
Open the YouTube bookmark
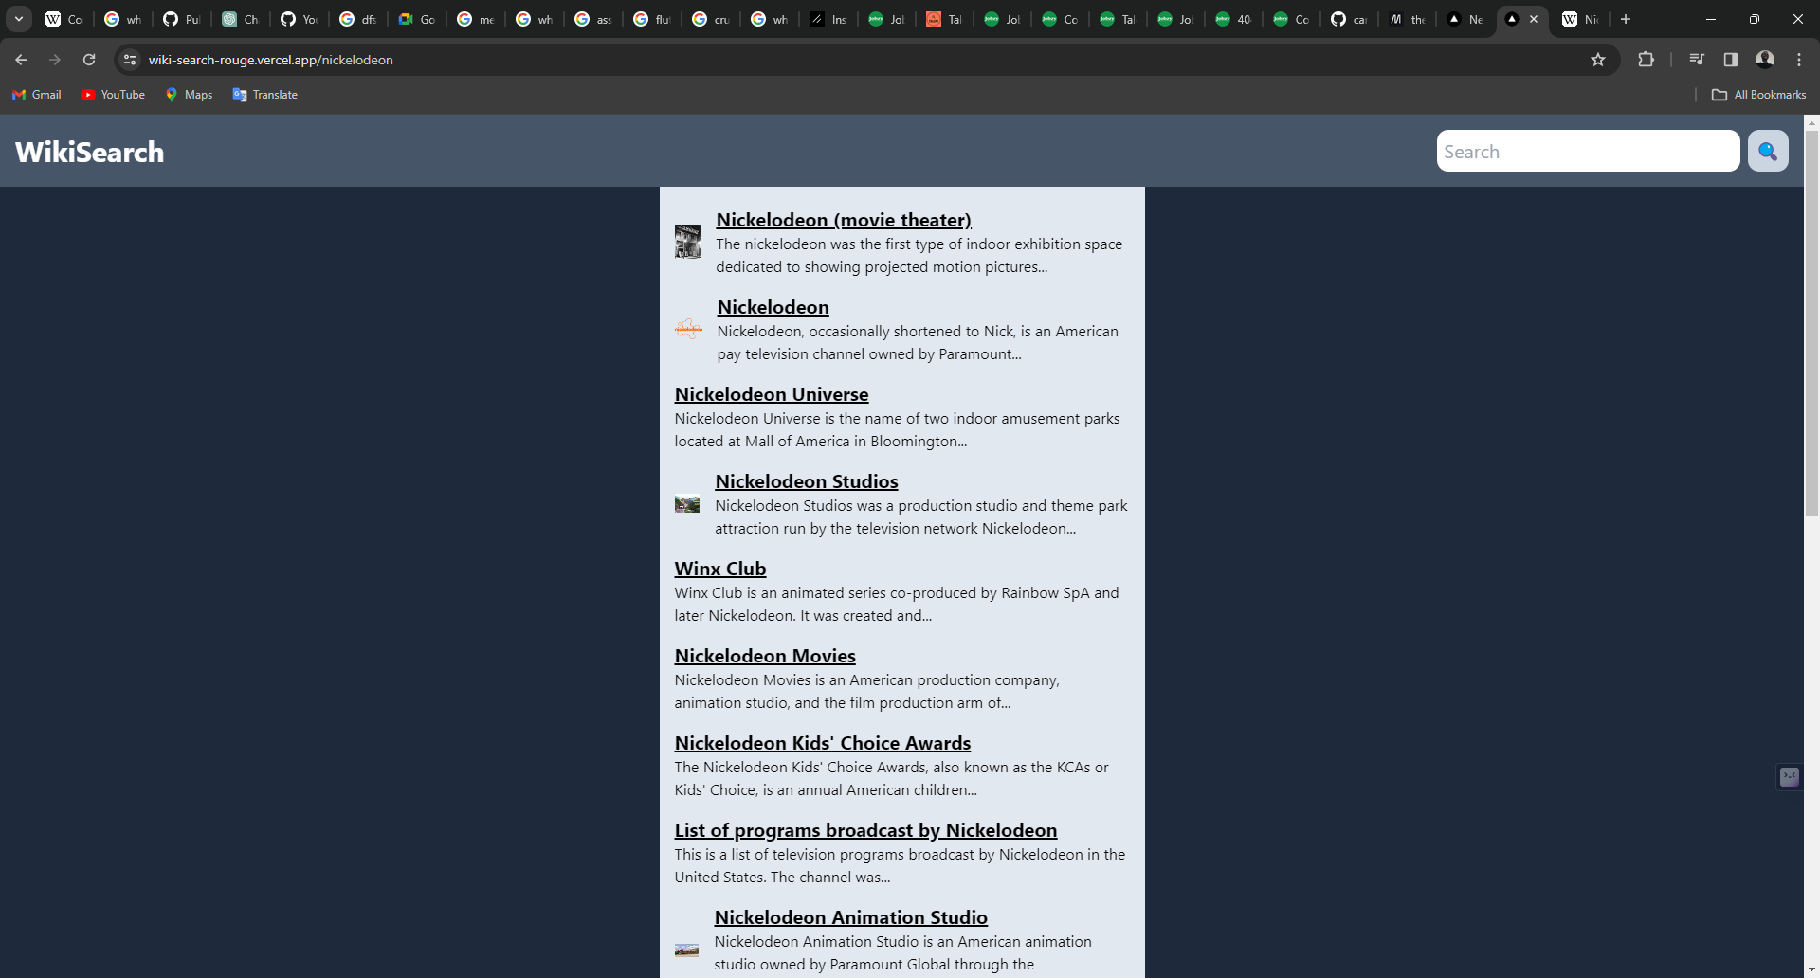(114, 95)
